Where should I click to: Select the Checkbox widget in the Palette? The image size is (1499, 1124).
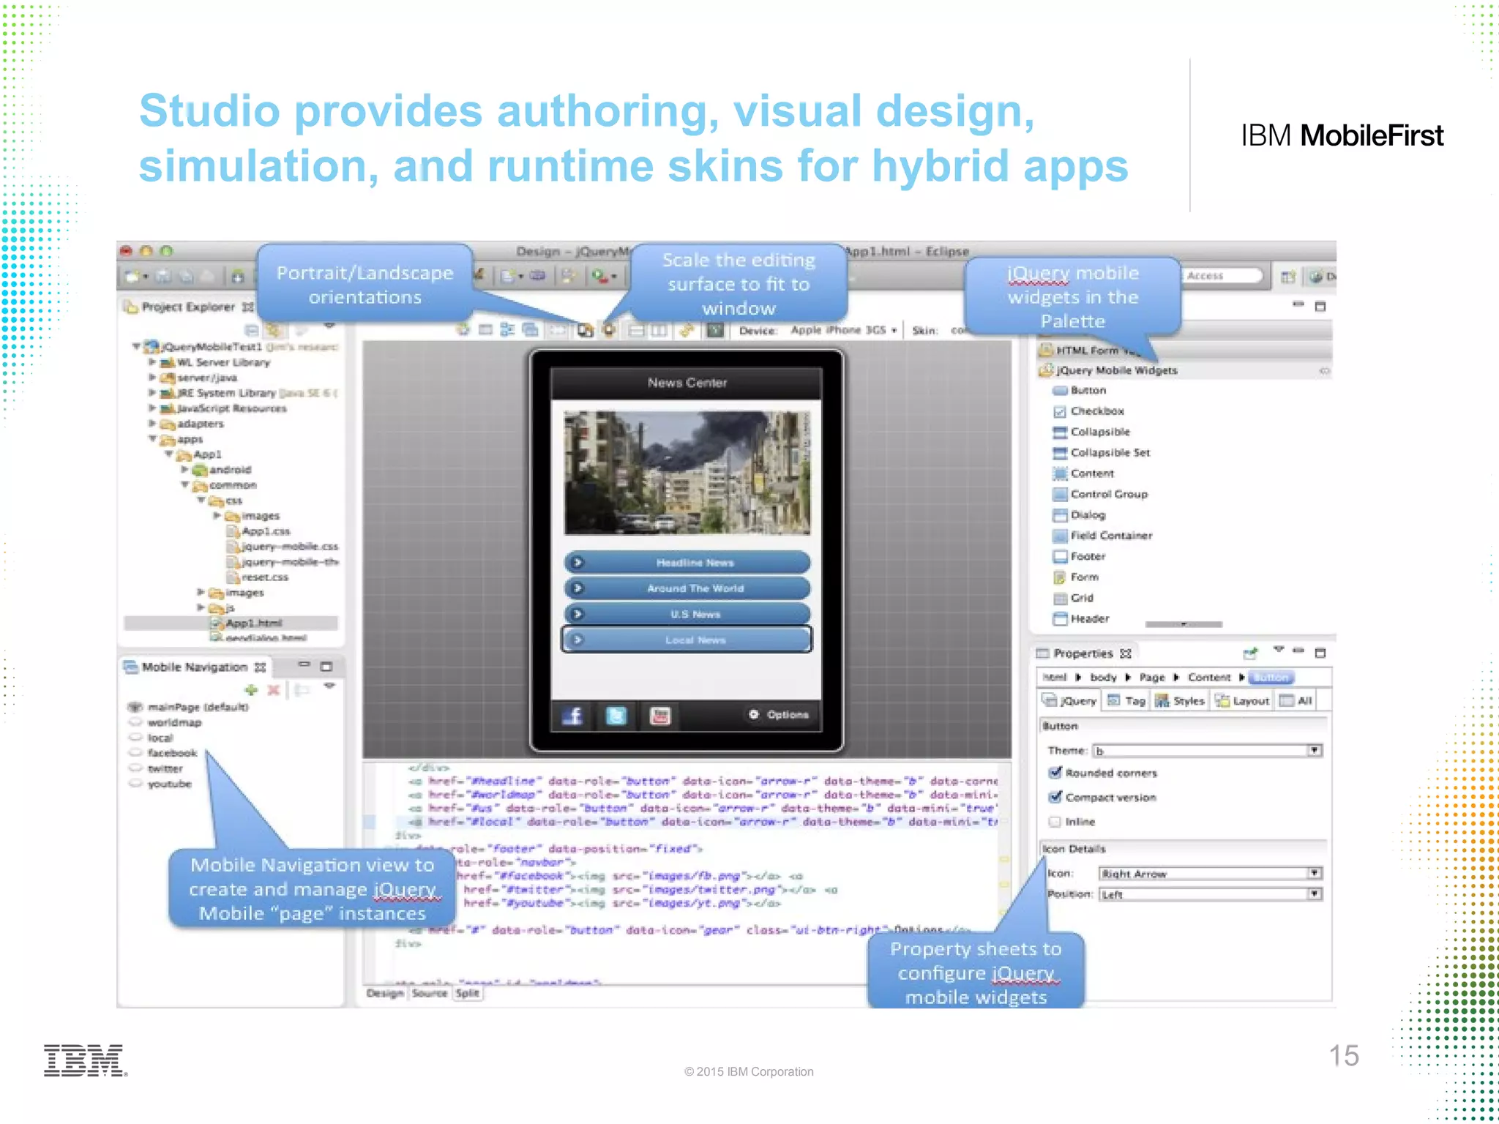(1096, 411)
